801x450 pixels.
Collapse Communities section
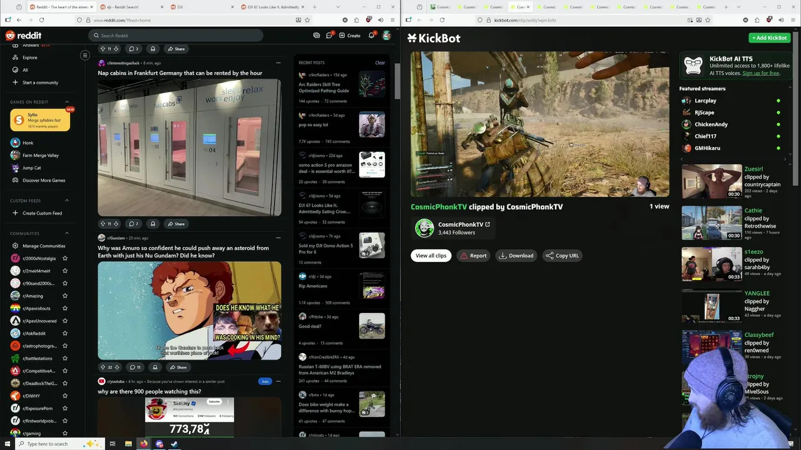point(67,233)
